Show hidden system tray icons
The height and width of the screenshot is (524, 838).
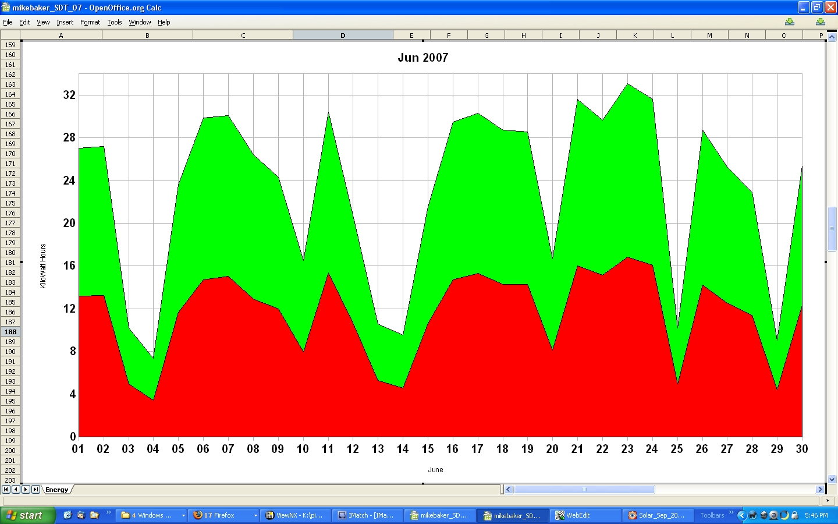[x=741, y=515]
